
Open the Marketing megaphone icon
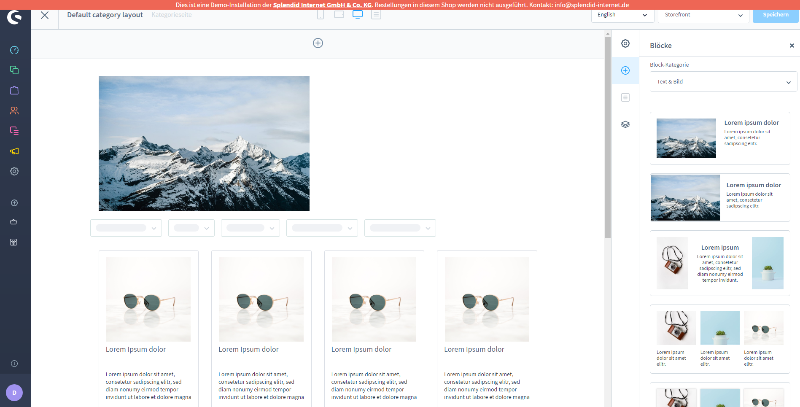click(x=14, y=151)
